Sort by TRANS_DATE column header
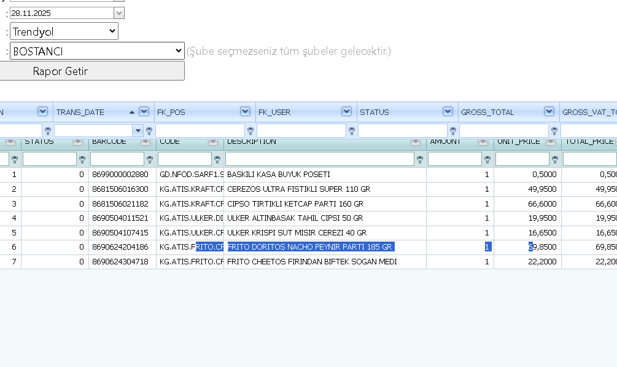The image size is (617, 367). 80,112
